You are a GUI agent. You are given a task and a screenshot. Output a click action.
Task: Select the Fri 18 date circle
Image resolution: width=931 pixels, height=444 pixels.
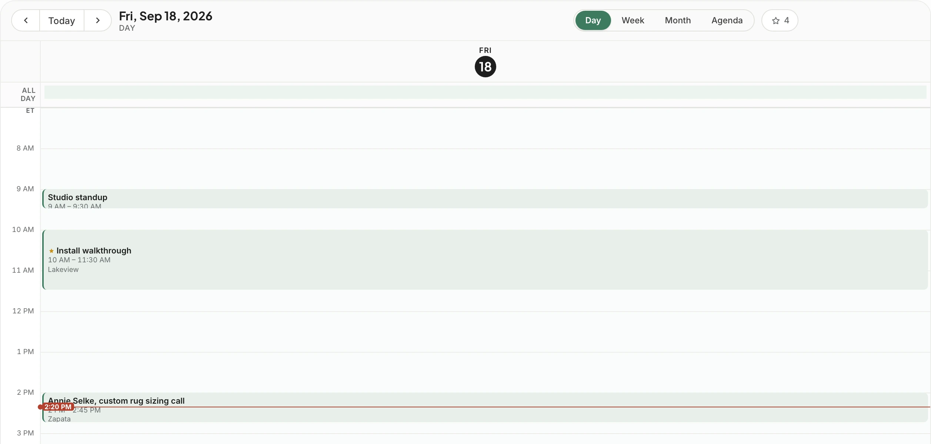tap(485, 67)
